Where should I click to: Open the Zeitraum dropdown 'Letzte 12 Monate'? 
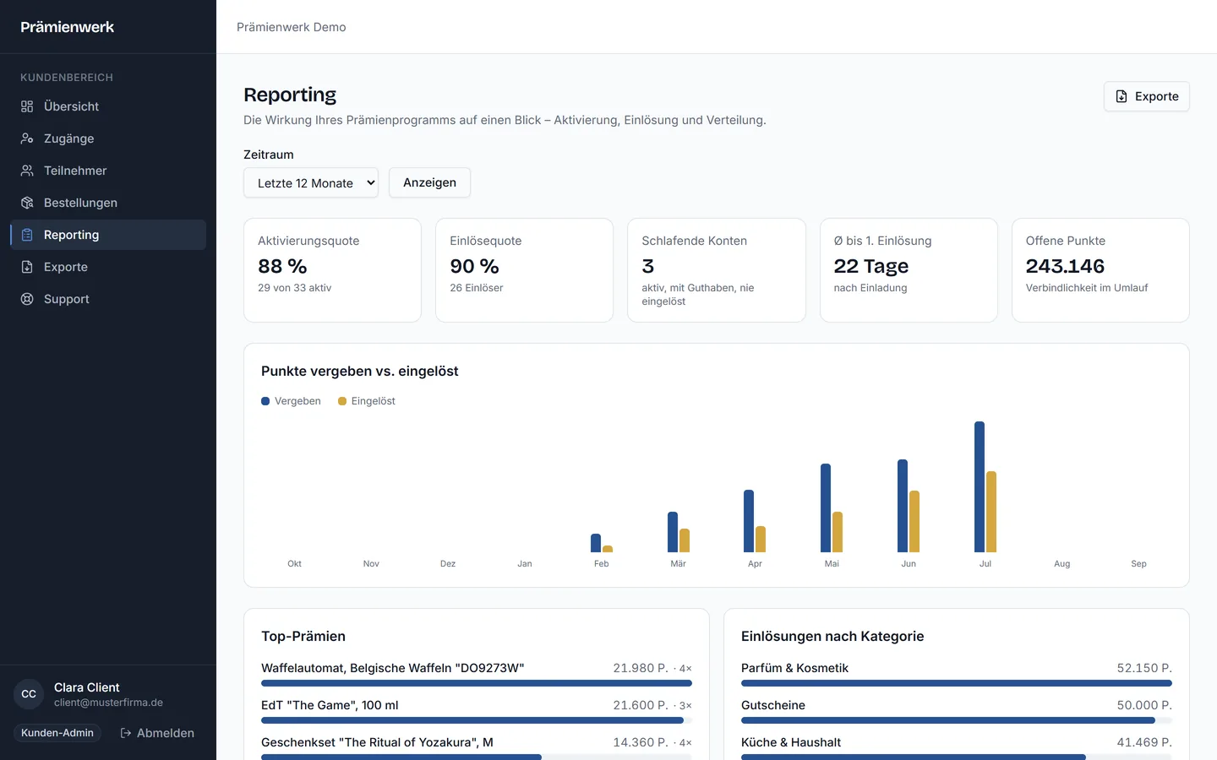(x=311, y=183)
